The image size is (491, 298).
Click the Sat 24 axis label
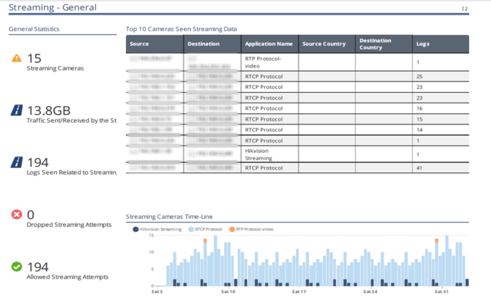point(370,292)
